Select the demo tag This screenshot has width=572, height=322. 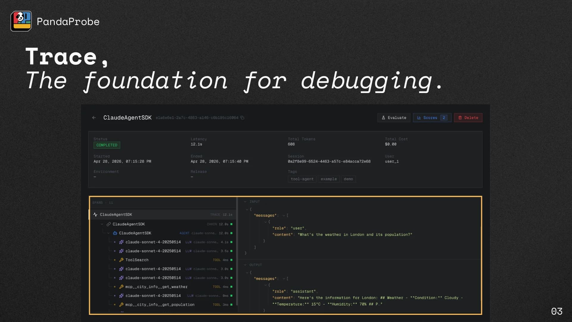tap(348, 179)
